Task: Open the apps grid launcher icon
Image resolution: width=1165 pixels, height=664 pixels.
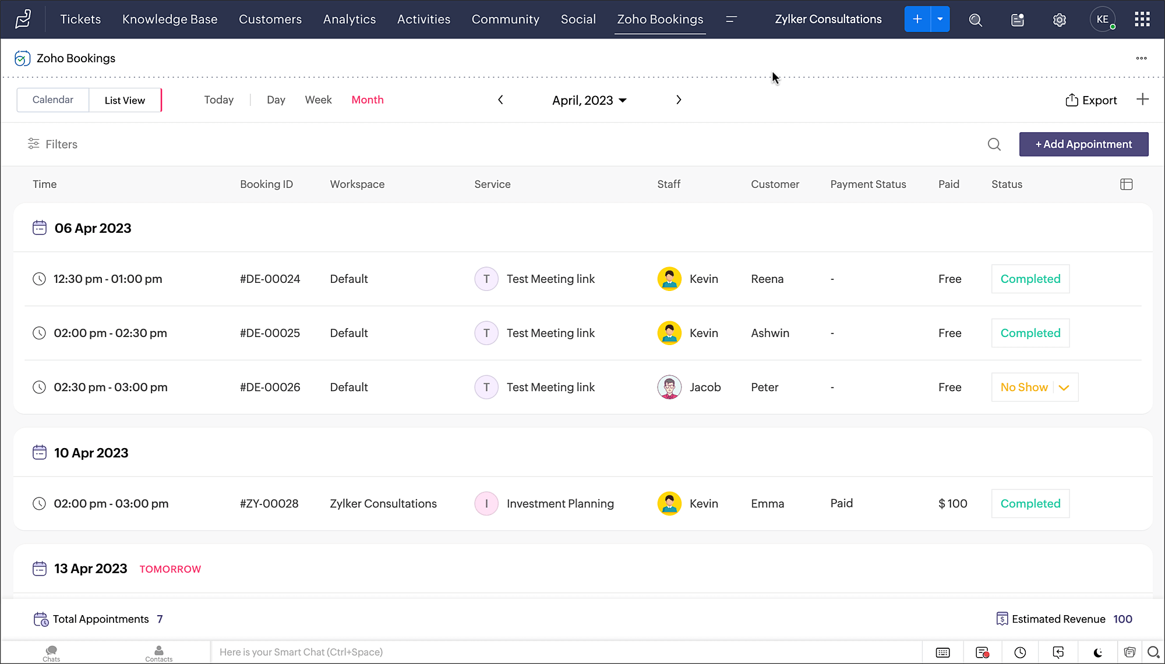Action: click(x=1142, y=20)
